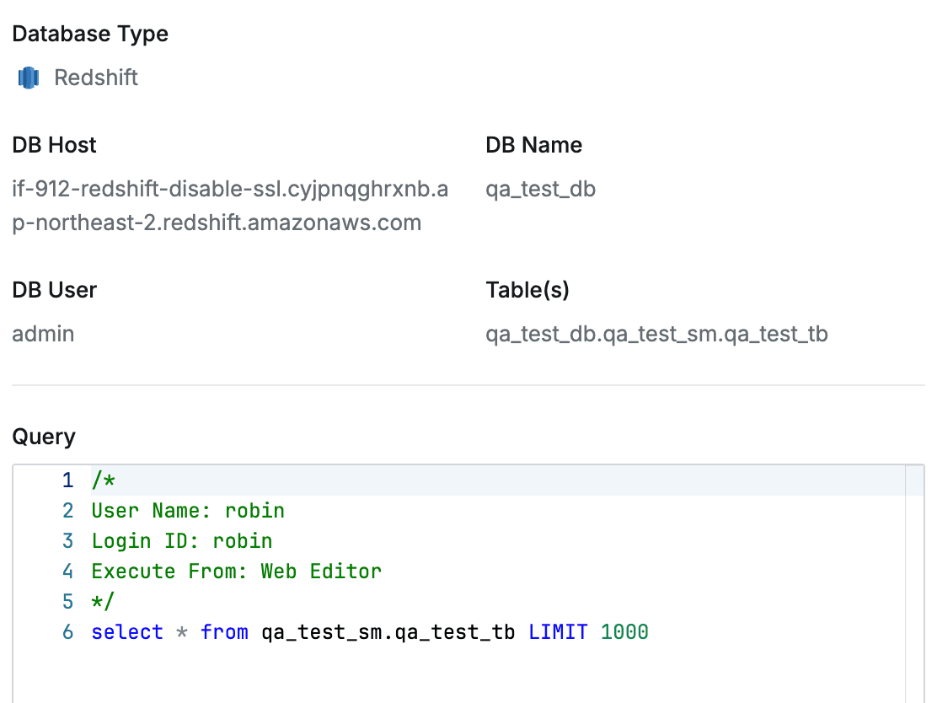Click the Execute From Web Editor comment
Screen dimensions: 937x703
[236, 571]
